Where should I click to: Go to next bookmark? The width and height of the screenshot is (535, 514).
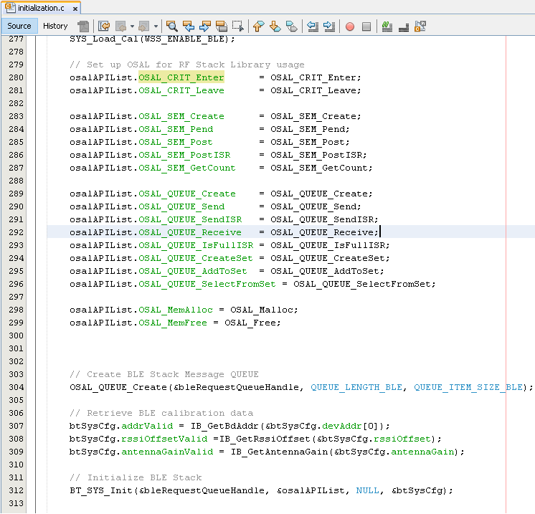point(275,27)
